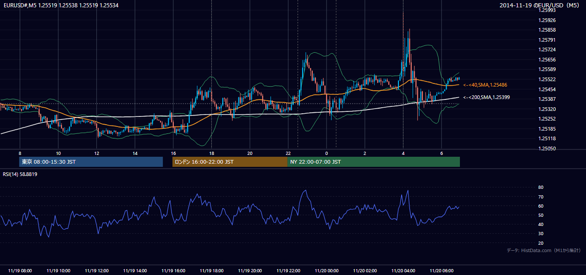Select the 東京 08:00-15:30 JST session bar

point(91,162)
